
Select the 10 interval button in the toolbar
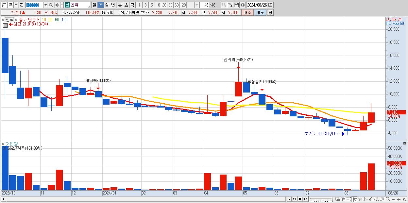coord(158,5)
